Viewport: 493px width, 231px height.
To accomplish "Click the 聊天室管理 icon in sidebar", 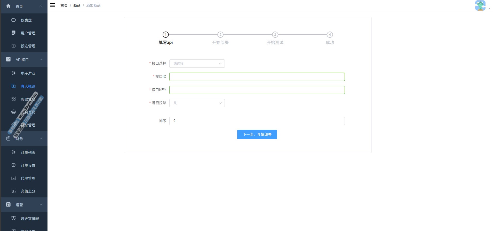I will (x=14, y=218).
